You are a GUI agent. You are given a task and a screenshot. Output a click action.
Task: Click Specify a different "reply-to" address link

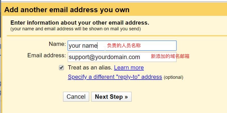(115, 77)
